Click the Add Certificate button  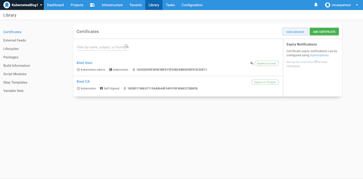pos(324,32)
